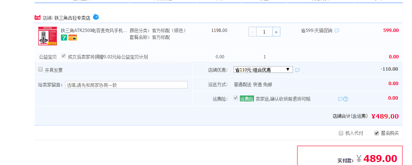
Task: Click the green 7-day return icon
Action: [64, 38]
